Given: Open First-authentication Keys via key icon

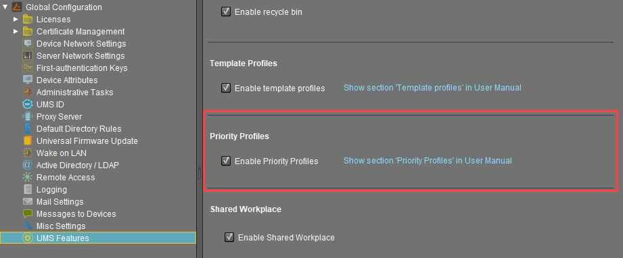Looking at the screenshot, I should (28, 68).
